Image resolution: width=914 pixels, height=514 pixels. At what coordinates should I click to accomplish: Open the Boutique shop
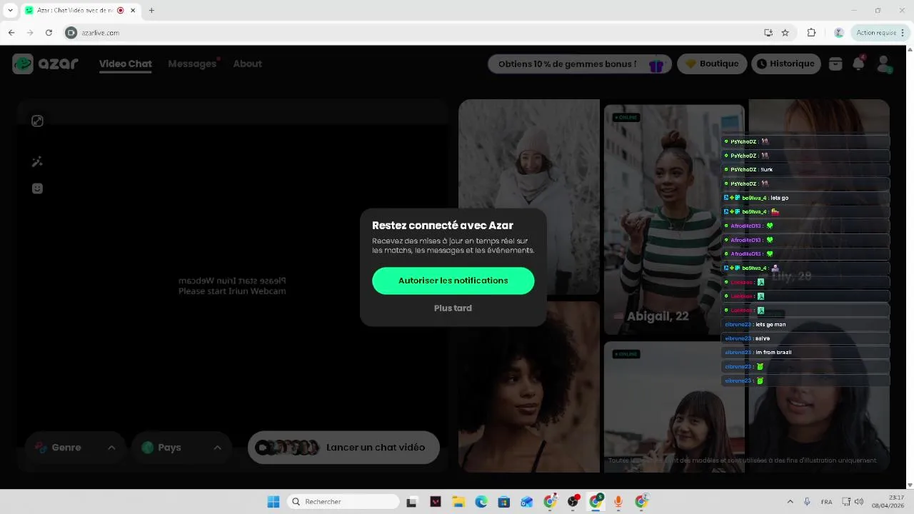point(712,64)
